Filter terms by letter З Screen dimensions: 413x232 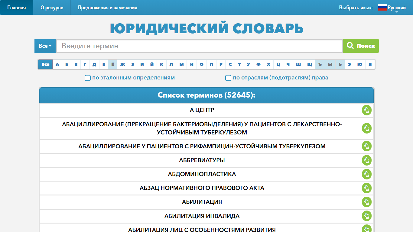(133, 64)
